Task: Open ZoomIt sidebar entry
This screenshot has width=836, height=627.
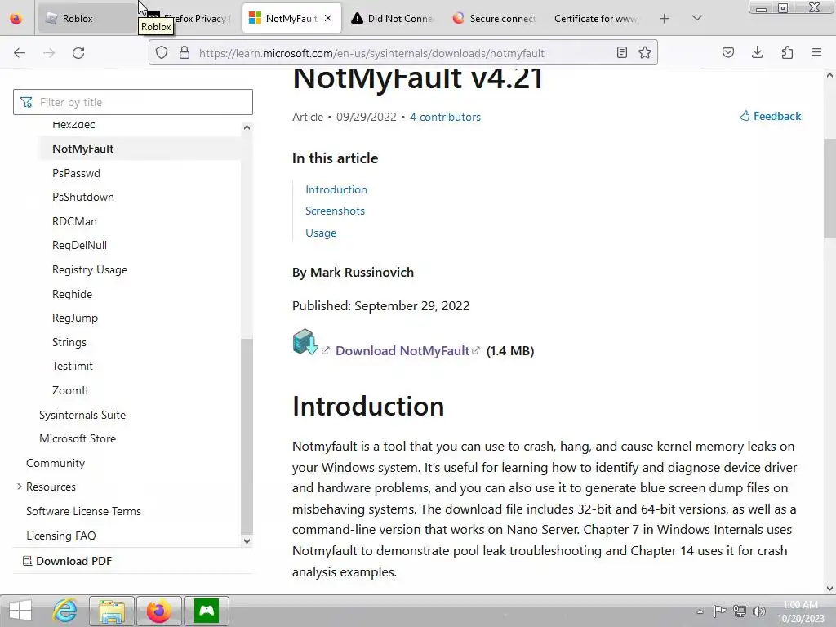Action: tap(70, 390)
